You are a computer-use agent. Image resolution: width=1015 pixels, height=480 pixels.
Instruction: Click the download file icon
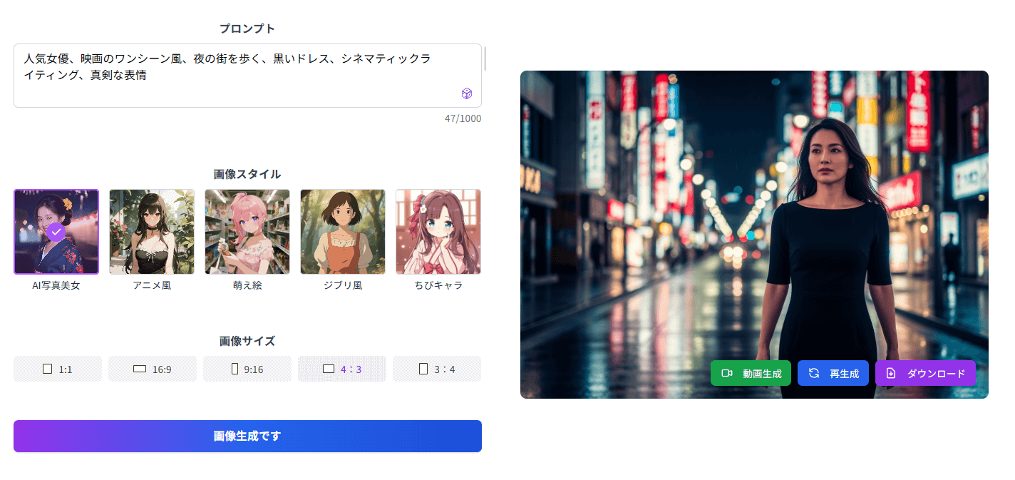tap(891, 373)
